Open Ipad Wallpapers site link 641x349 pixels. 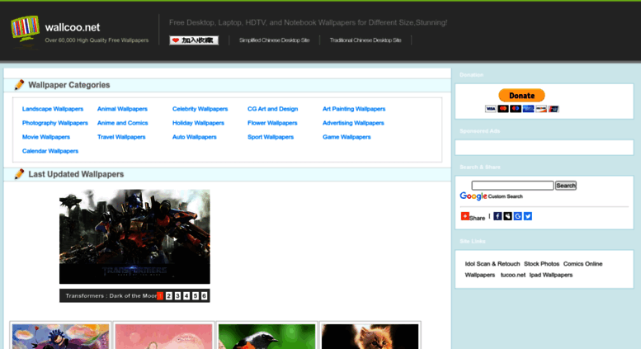(x=551, y=275)
